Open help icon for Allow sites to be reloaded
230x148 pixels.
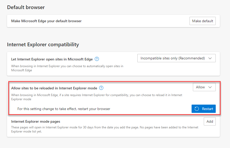click(x=101, y=88)
